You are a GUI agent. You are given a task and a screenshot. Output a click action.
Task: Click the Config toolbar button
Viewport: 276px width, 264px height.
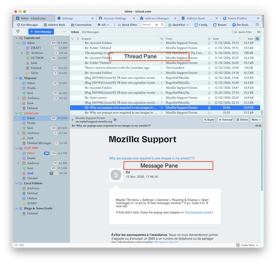click(201, 25)
